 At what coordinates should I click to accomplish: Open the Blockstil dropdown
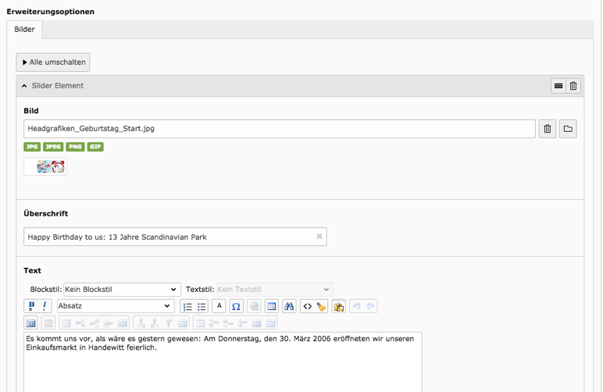(x=122, y=290)
